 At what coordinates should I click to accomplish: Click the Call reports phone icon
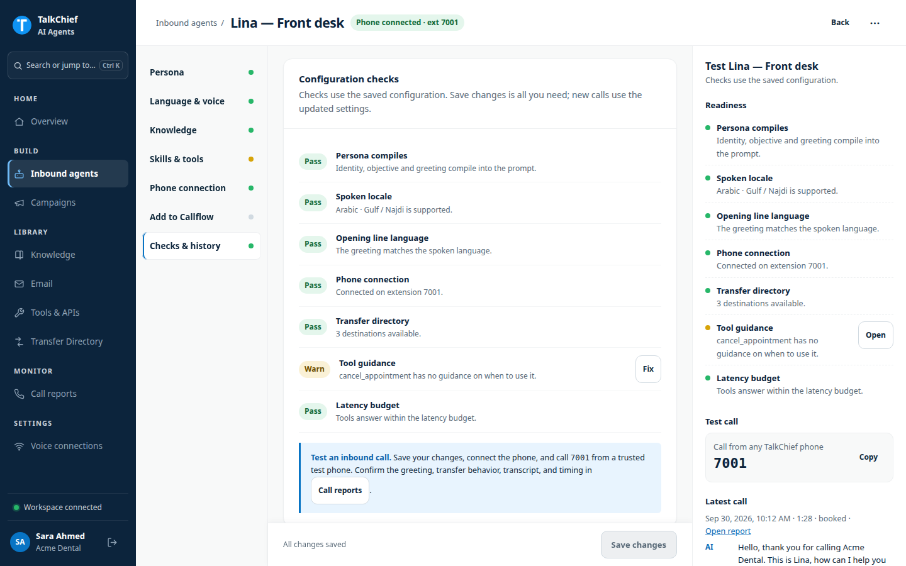(x=20, y=394)
